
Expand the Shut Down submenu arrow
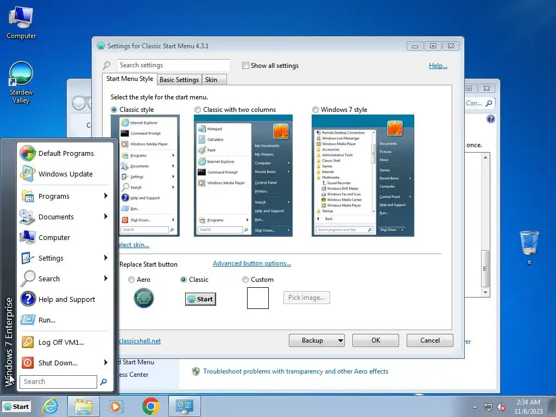(106, 362)
